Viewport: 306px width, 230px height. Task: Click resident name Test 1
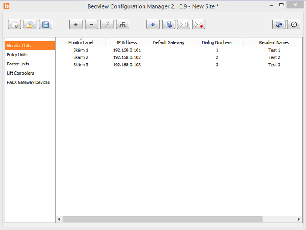pos(274,50)
